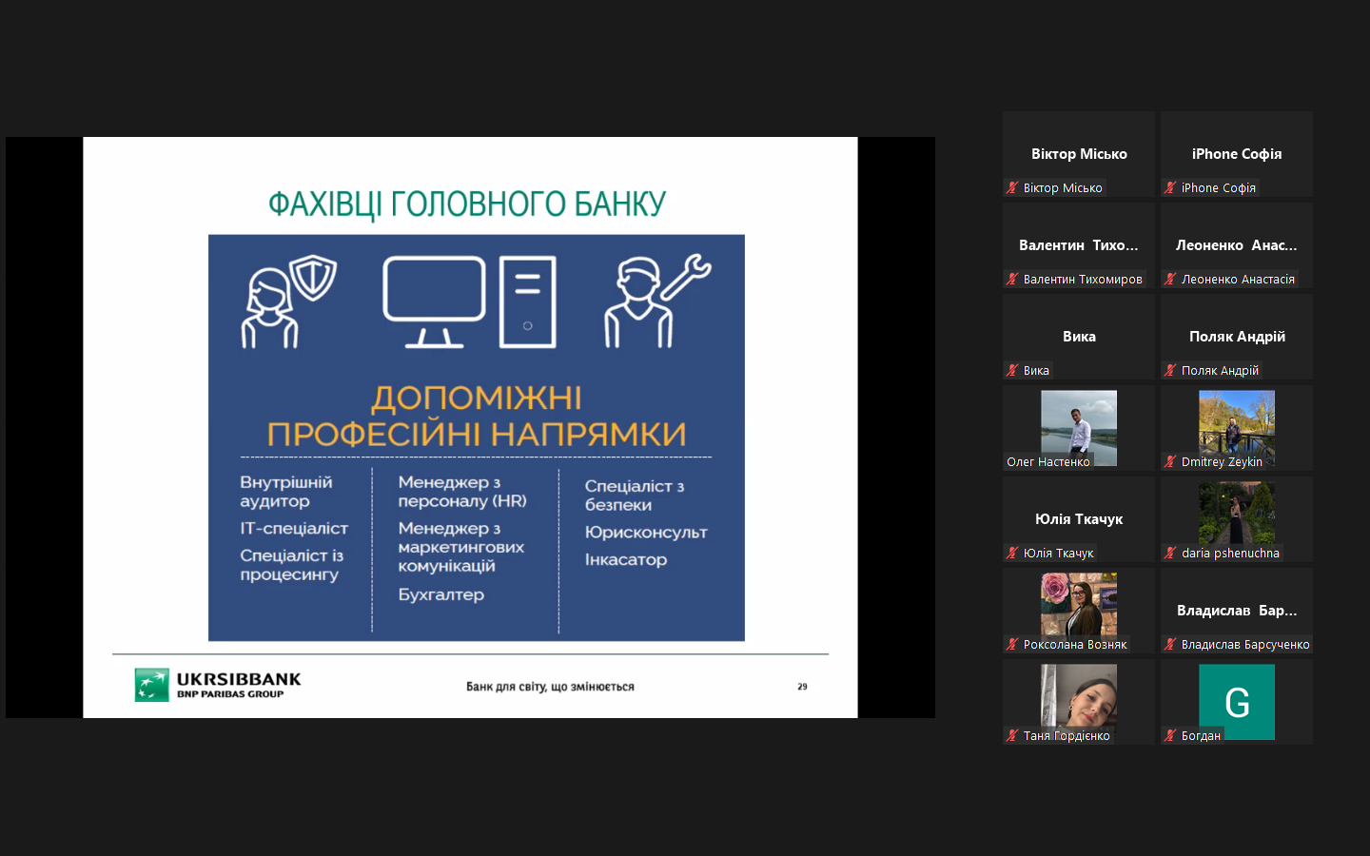The height and width of the screenshot is (856, 1370).
Task: Click Роксолана Возняк's participant photo
Action: [x=1079, y=604]
